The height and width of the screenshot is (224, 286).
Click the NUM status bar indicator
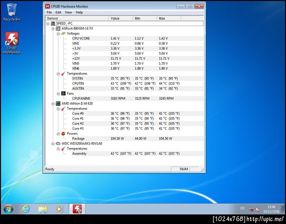click(x=184, y=169)
